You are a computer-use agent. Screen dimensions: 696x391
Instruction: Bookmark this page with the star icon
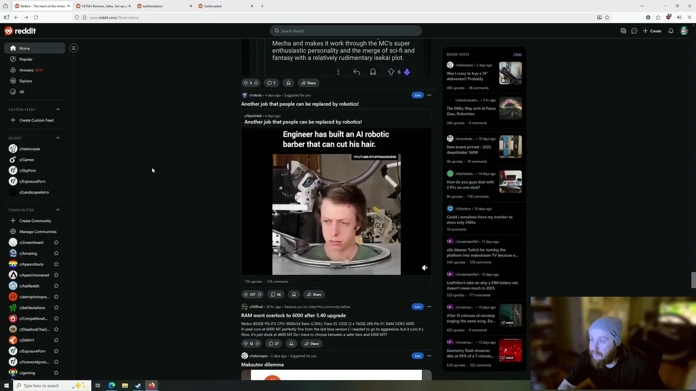click(x=607, y=17)
